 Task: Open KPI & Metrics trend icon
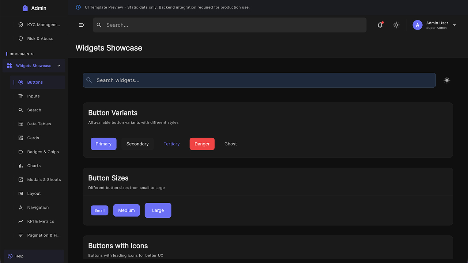point(21,221)
